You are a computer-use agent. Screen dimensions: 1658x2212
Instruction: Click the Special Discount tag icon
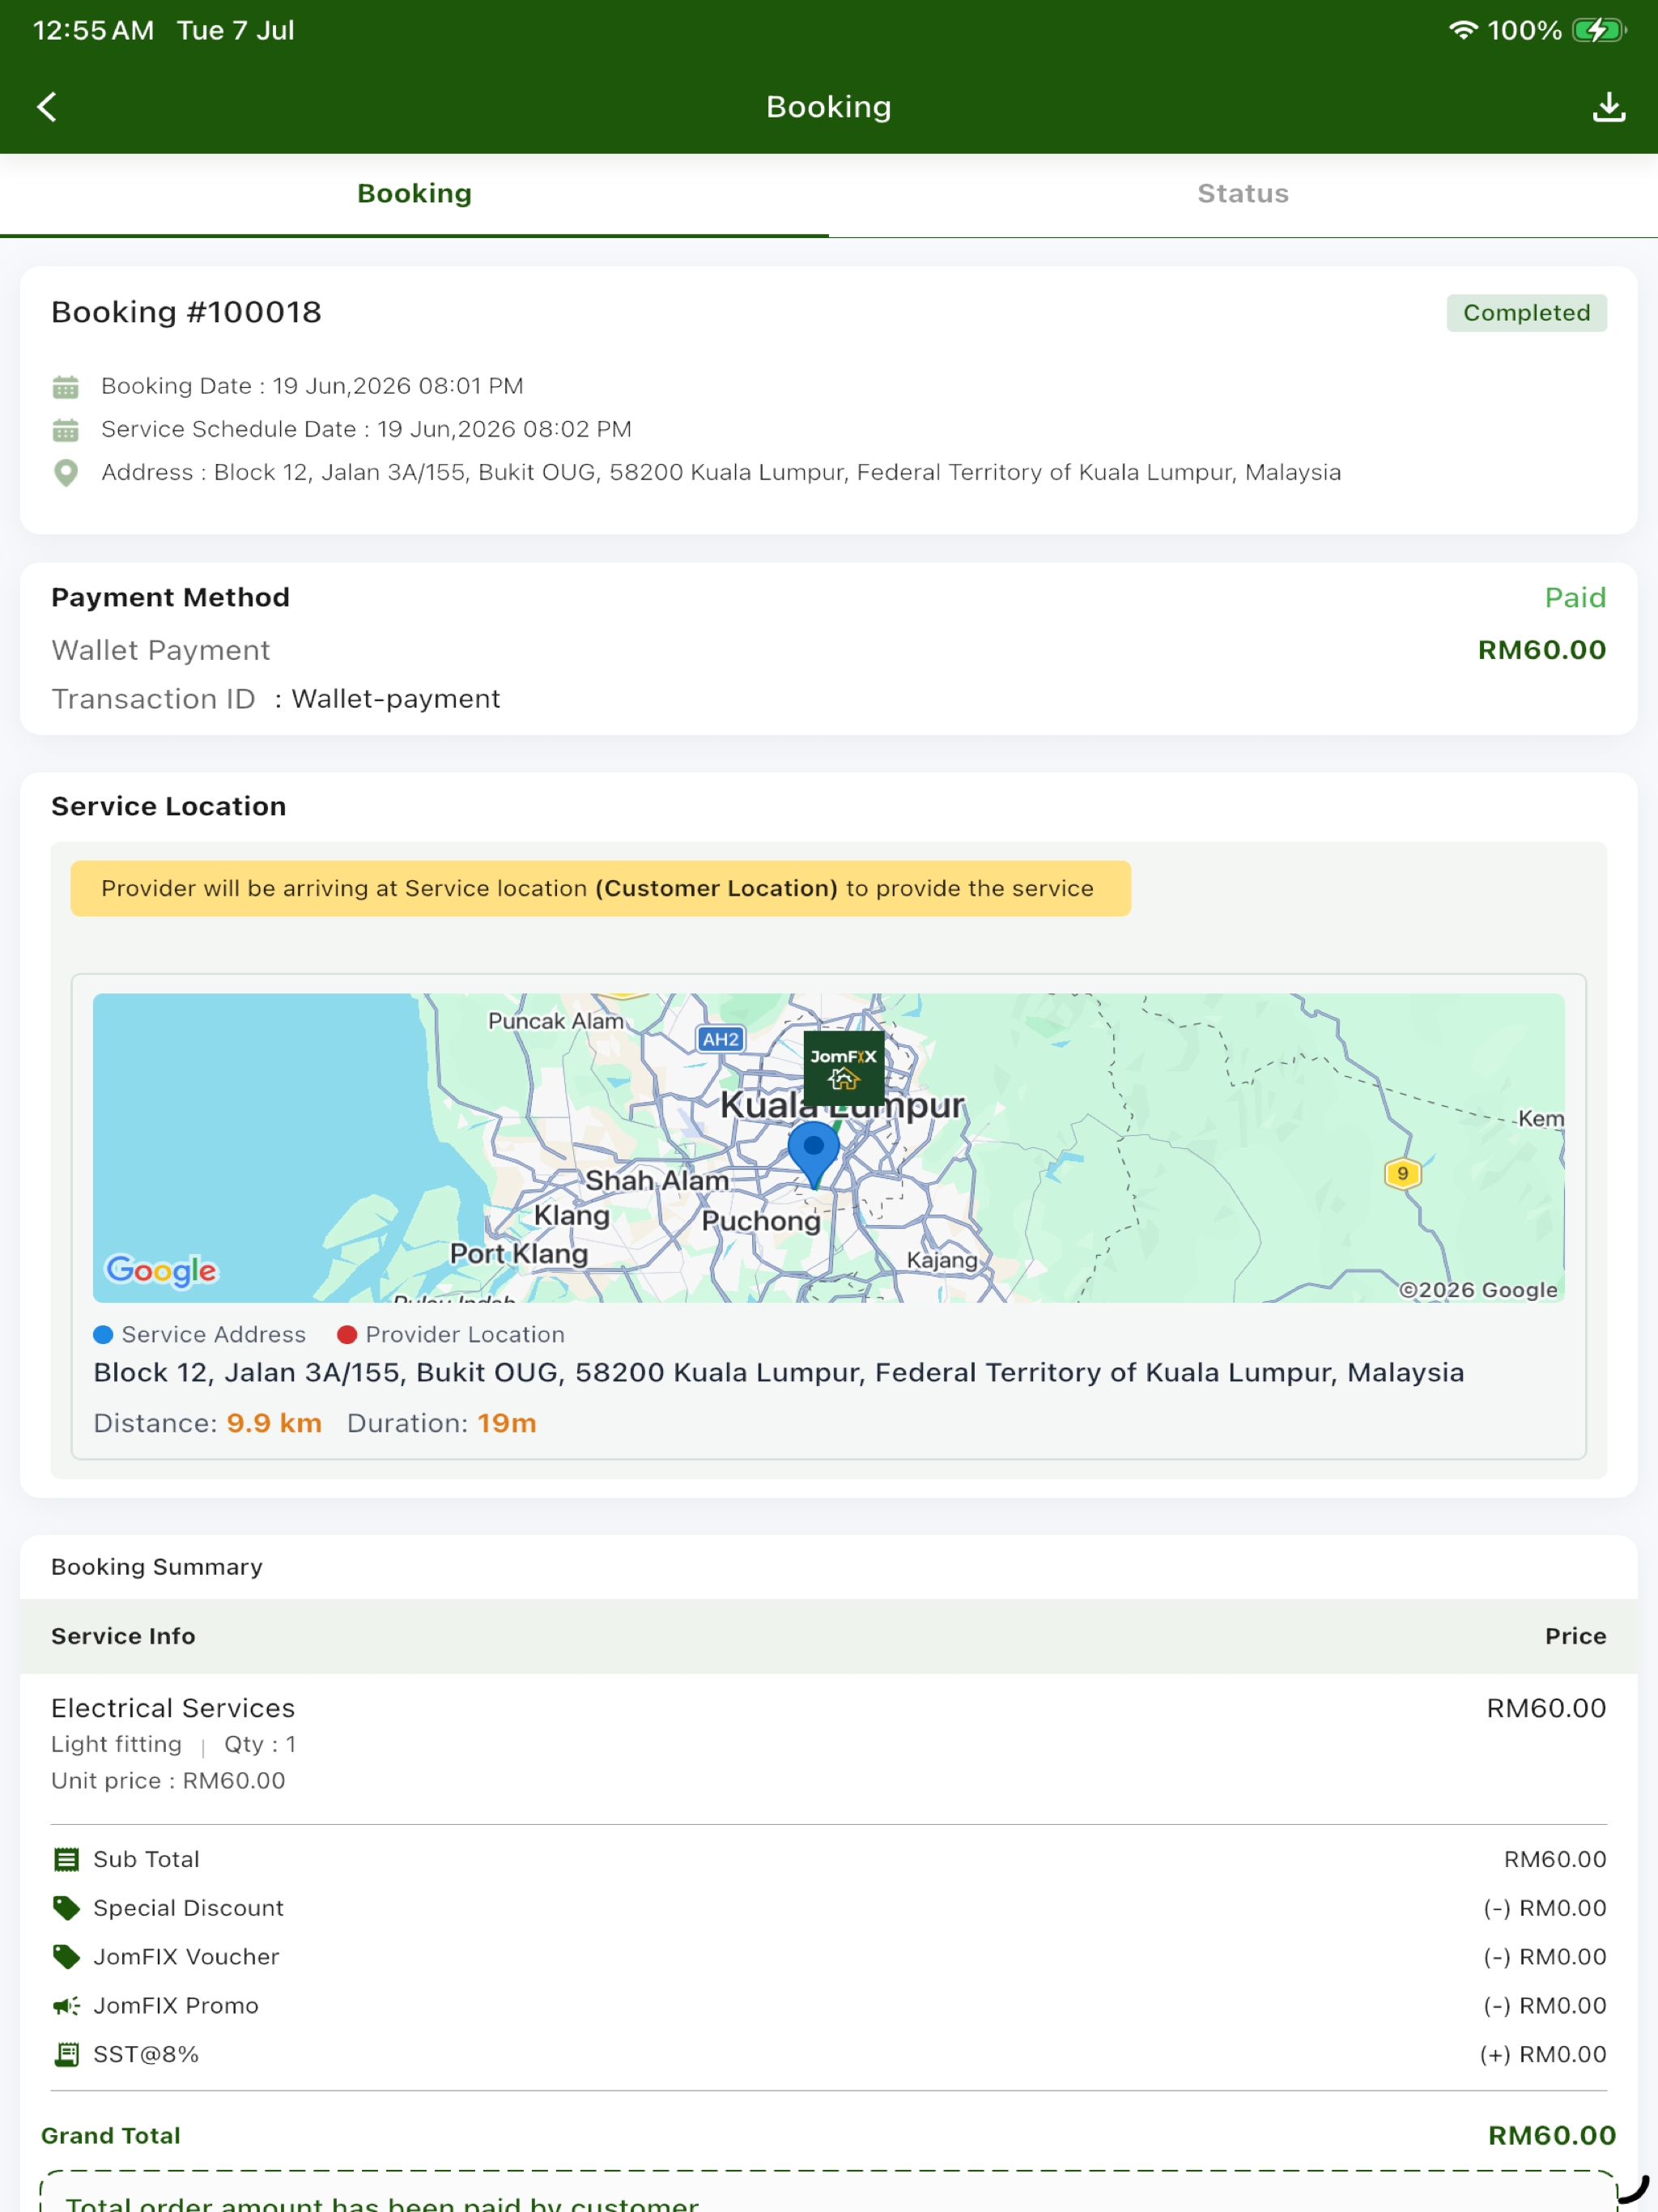pyautogui.click(x=66, y=1908)
